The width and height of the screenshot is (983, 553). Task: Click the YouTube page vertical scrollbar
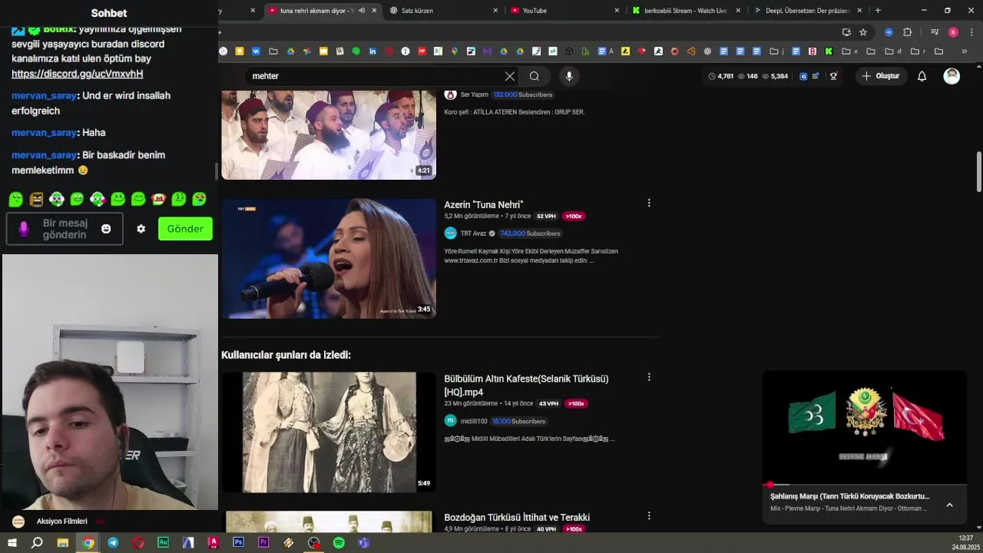click(x=979, y=173)
